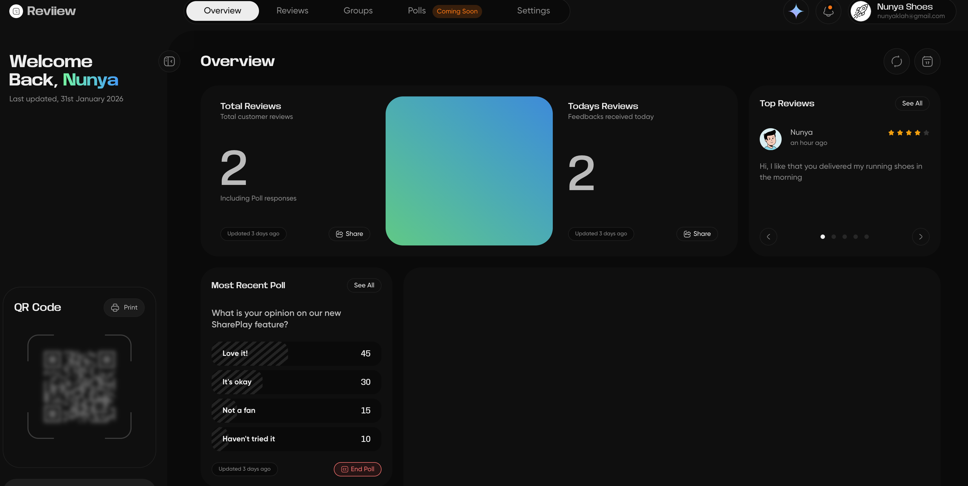The image size is (968, 486).
Task: Advance Top Reviews with right chevron
Action: [920, 237]
